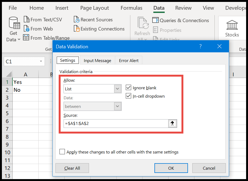Screen dimensions: 248x181
Task: Open Existing Connections
Action: (99, 29)
